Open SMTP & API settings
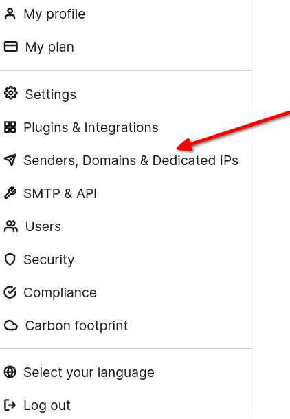Screen dimensions: 290x419 coord(126,193)
